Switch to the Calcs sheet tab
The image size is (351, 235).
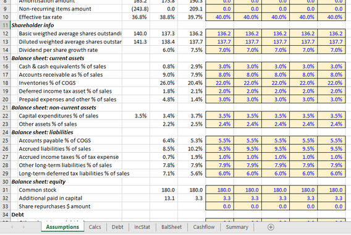95,227
